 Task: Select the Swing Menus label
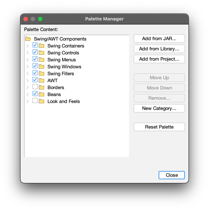coord(62,60)
